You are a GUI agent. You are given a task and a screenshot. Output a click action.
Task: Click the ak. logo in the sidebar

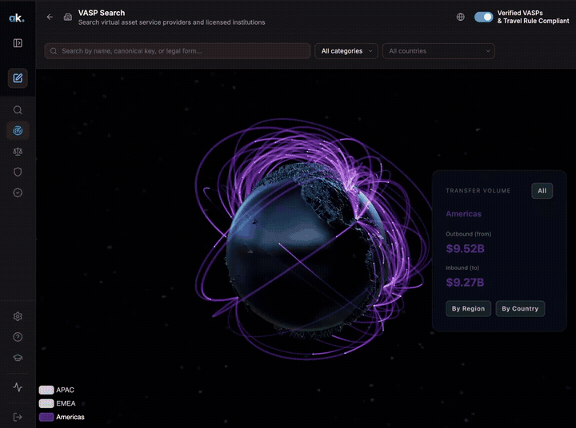(17, 18)
